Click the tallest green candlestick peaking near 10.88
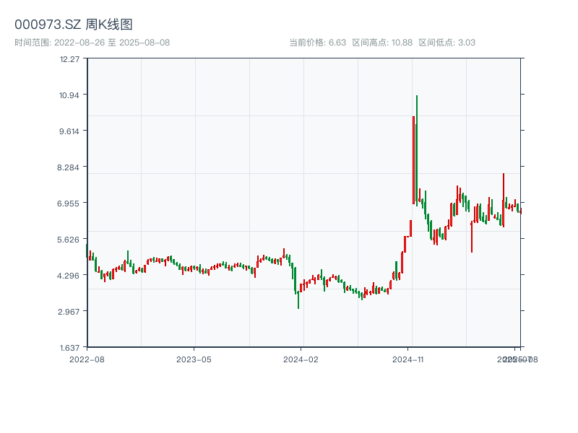 point(417,150)
